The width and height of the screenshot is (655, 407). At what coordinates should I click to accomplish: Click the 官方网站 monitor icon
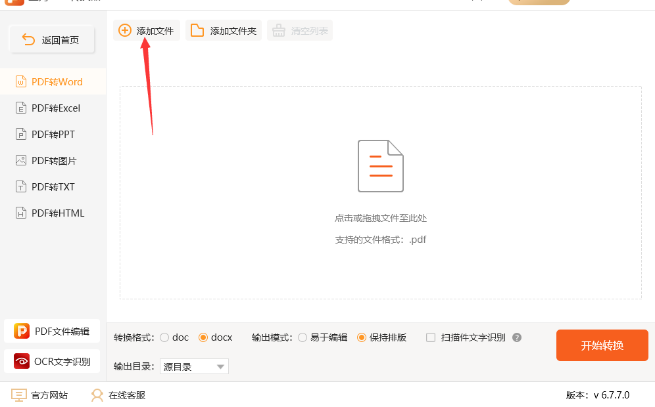click(x=19, y=395)
